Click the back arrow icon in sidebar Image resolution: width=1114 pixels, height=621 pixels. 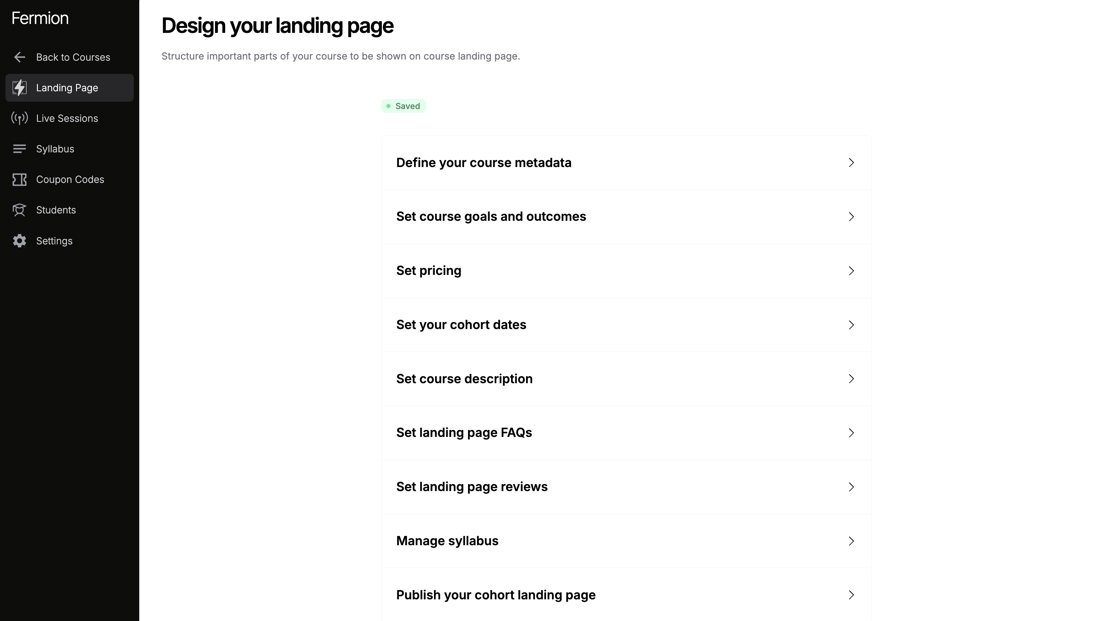(19, 57)
